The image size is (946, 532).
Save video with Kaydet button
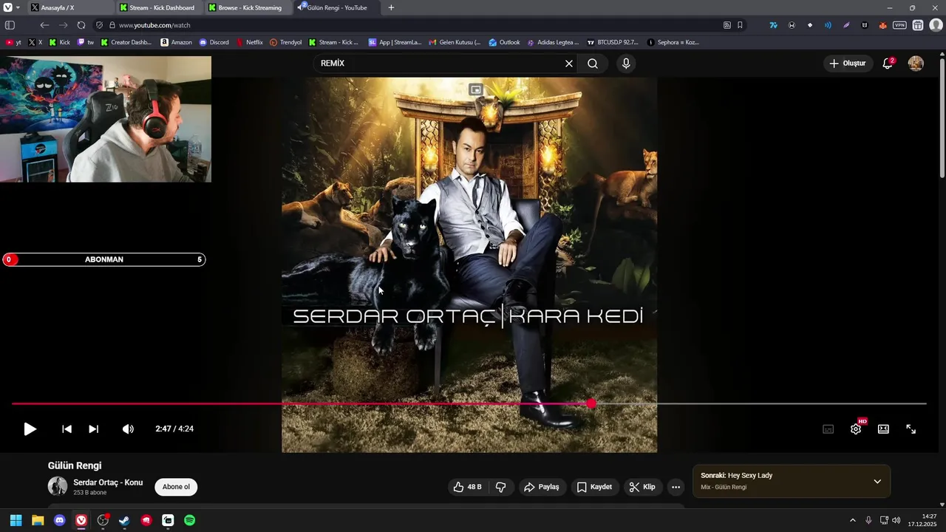595,487
